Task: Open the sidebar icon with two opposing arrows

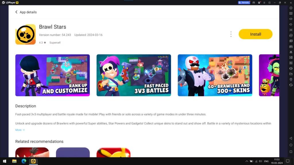Action: 291,63
